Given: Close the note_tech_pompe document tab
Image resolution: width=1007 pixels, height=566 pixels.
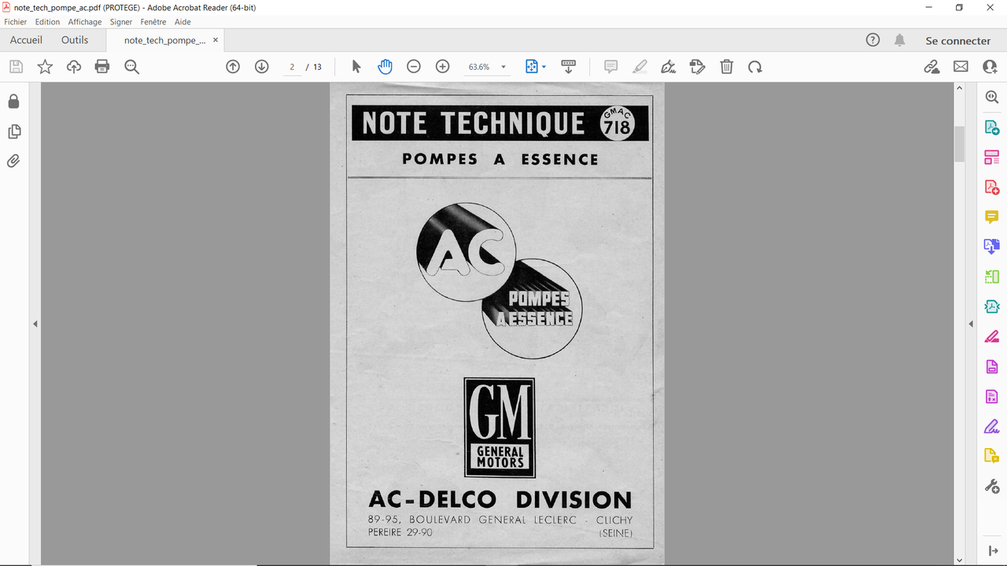Looking at the screenshot, I should (216, 40).
